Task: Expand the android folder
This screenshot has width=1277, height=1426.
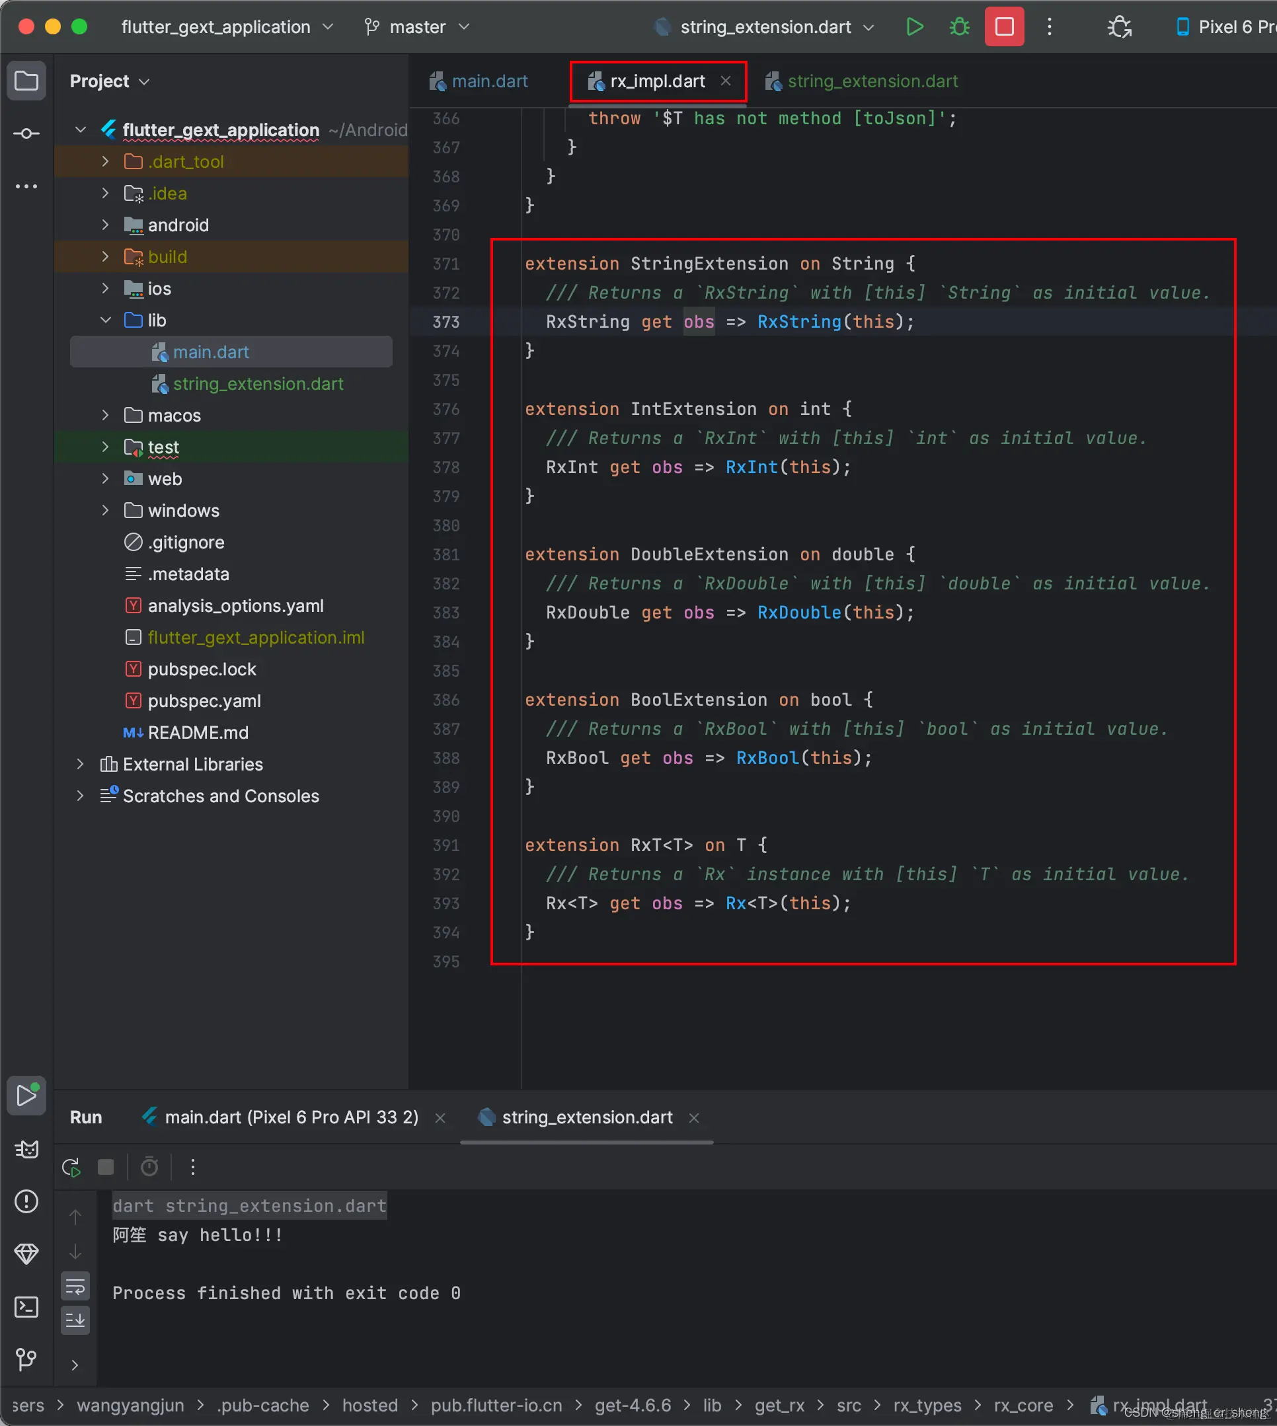Action: [105, 225]
